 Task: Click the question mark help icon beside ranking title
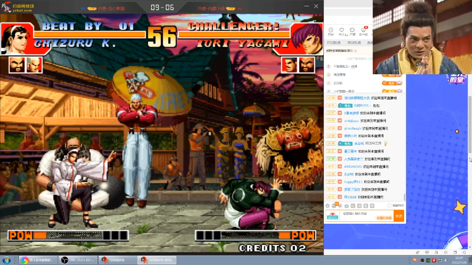(356, 51)
